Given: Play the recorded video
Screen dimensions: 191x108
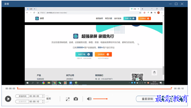Looking at the screenshot, I should 8,99.
